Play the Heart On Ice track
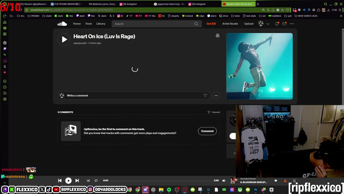 pyautogui.click(x=64, y=40)
